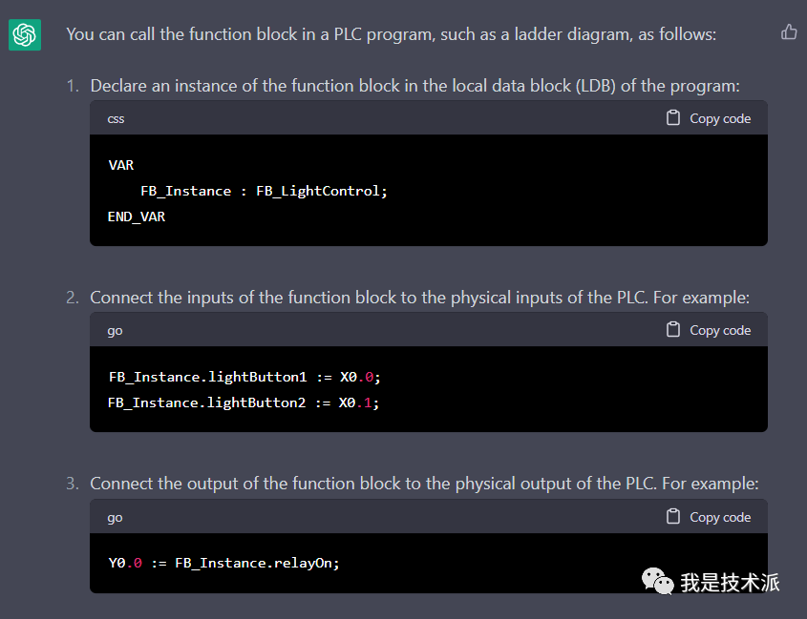Click clipboard icon in lightButton code block
The image size is (807, 619).
tap(673, 330)
